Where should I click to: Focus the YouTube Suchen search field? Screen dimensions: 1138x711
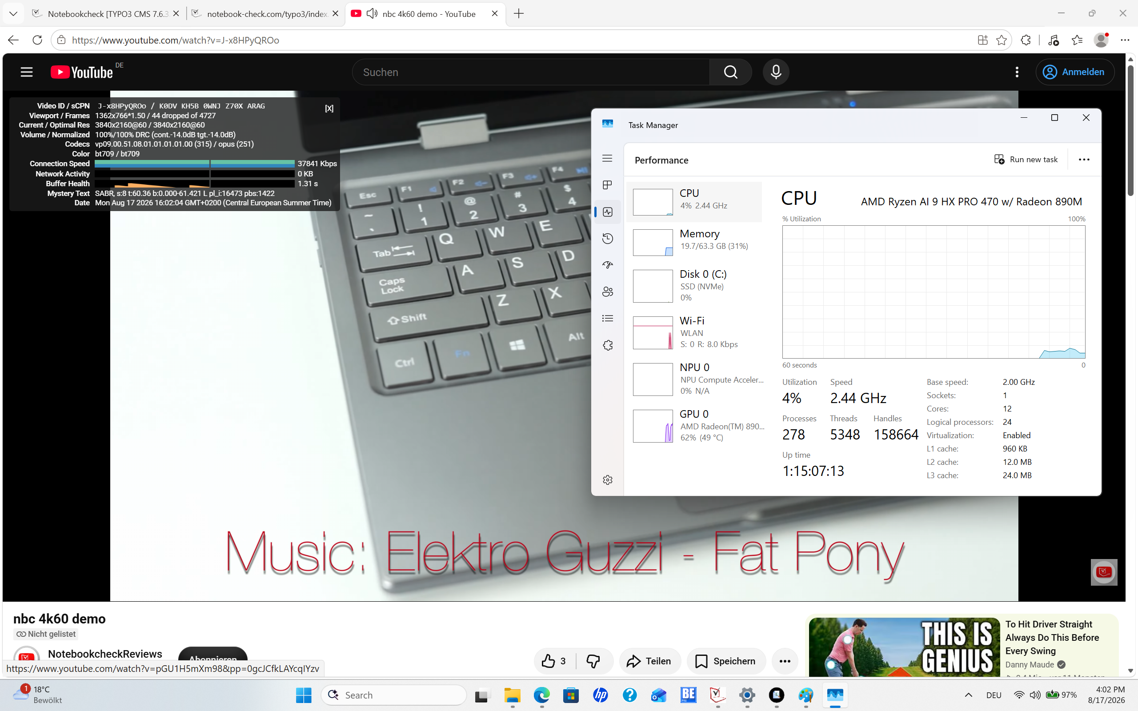click(530, 72)
